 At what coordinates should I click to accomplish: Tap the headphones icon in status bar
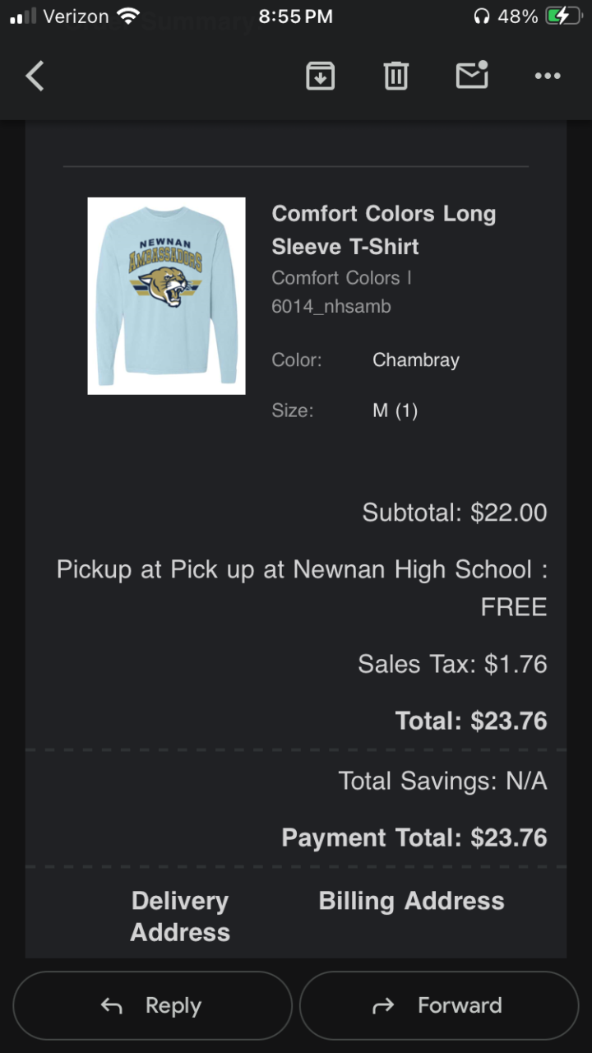point(482,16)
